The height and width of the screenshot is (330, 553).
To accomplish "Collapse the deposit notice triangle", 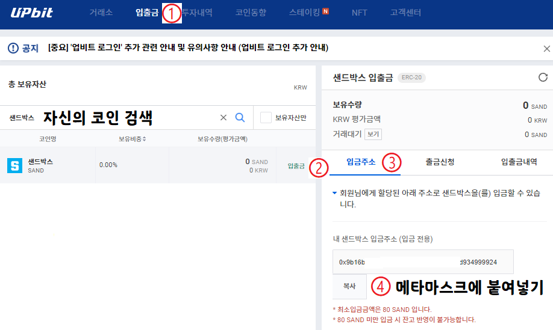I will (335, 193).
